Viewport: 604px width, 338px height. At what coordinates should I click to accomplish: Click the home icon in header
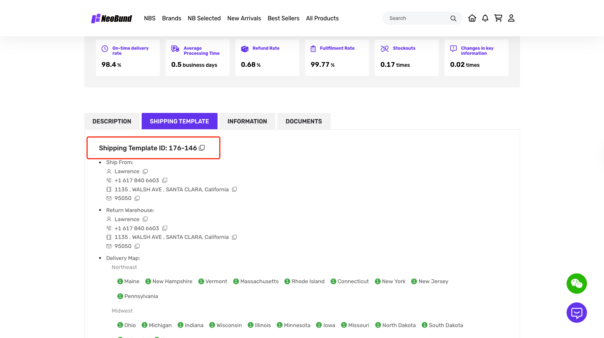point(472,18)
